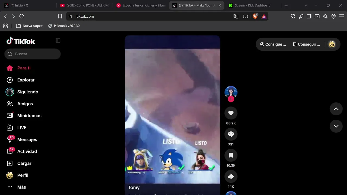Open the Tomy username link
The height and width of the screenshot is (195, 347).
[x=134, y=187]
